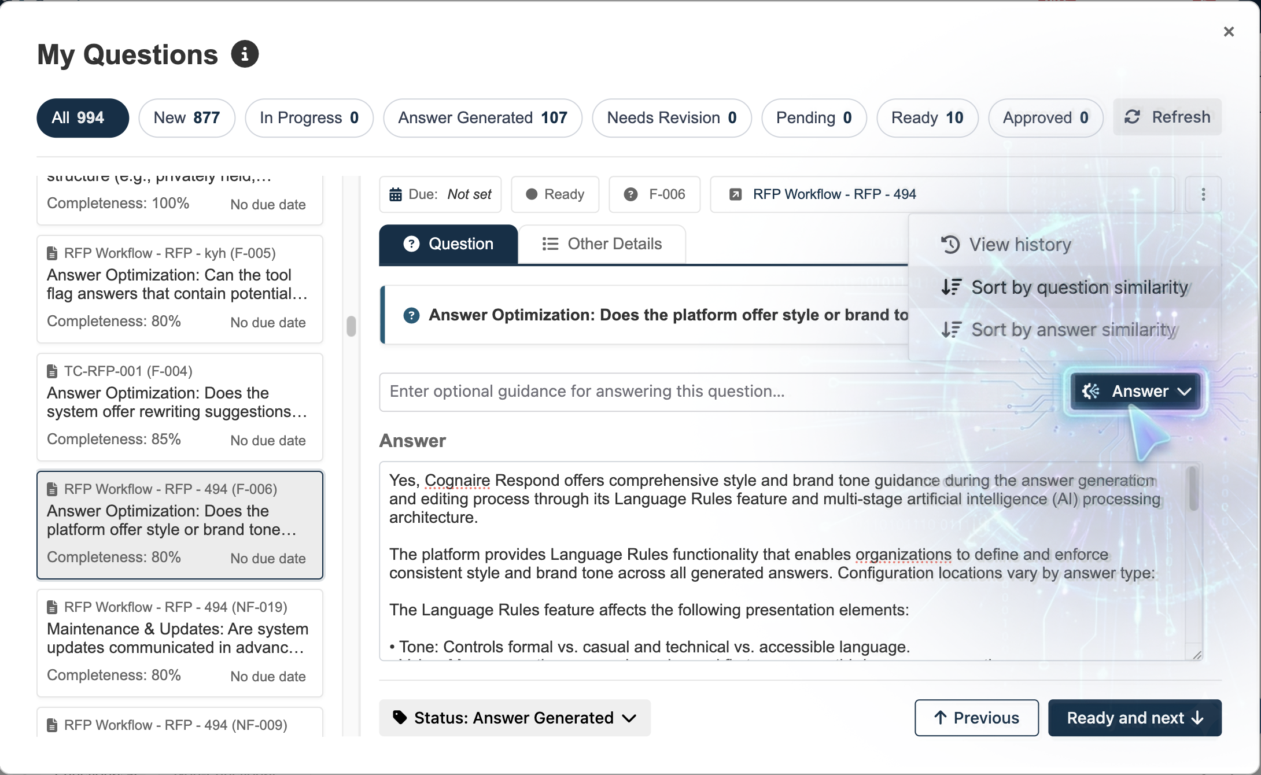Click the F-006 question identifier chip

tap(654, 194)
